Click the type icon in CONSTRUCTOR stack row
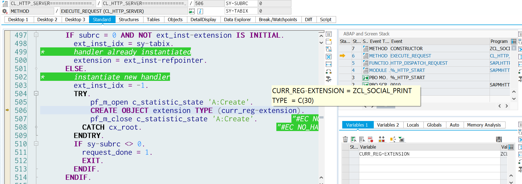This screenshot has width=522, height=184. (365, 49)
